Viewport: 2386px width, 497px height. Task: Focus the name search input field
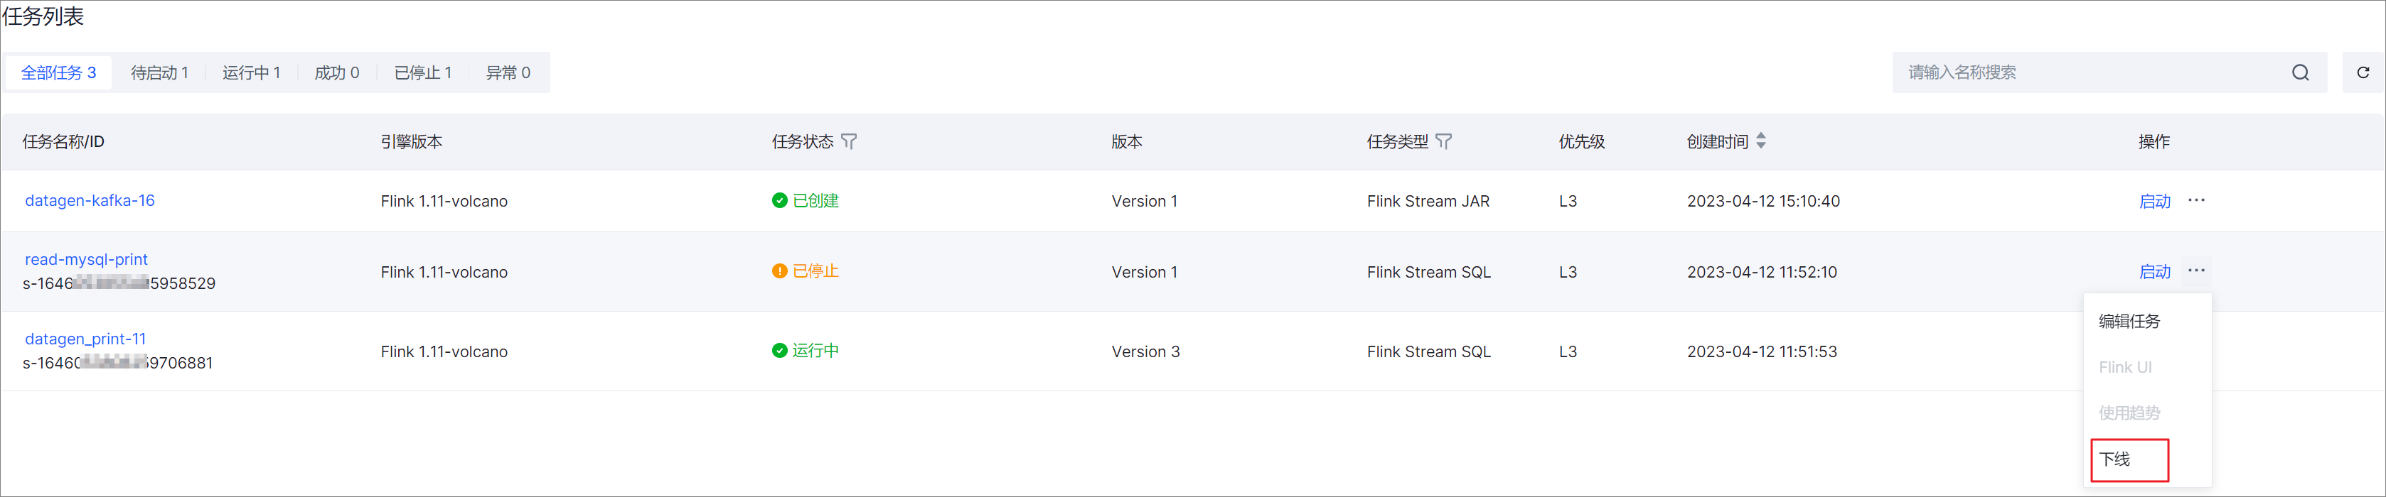pos(2093,73)
